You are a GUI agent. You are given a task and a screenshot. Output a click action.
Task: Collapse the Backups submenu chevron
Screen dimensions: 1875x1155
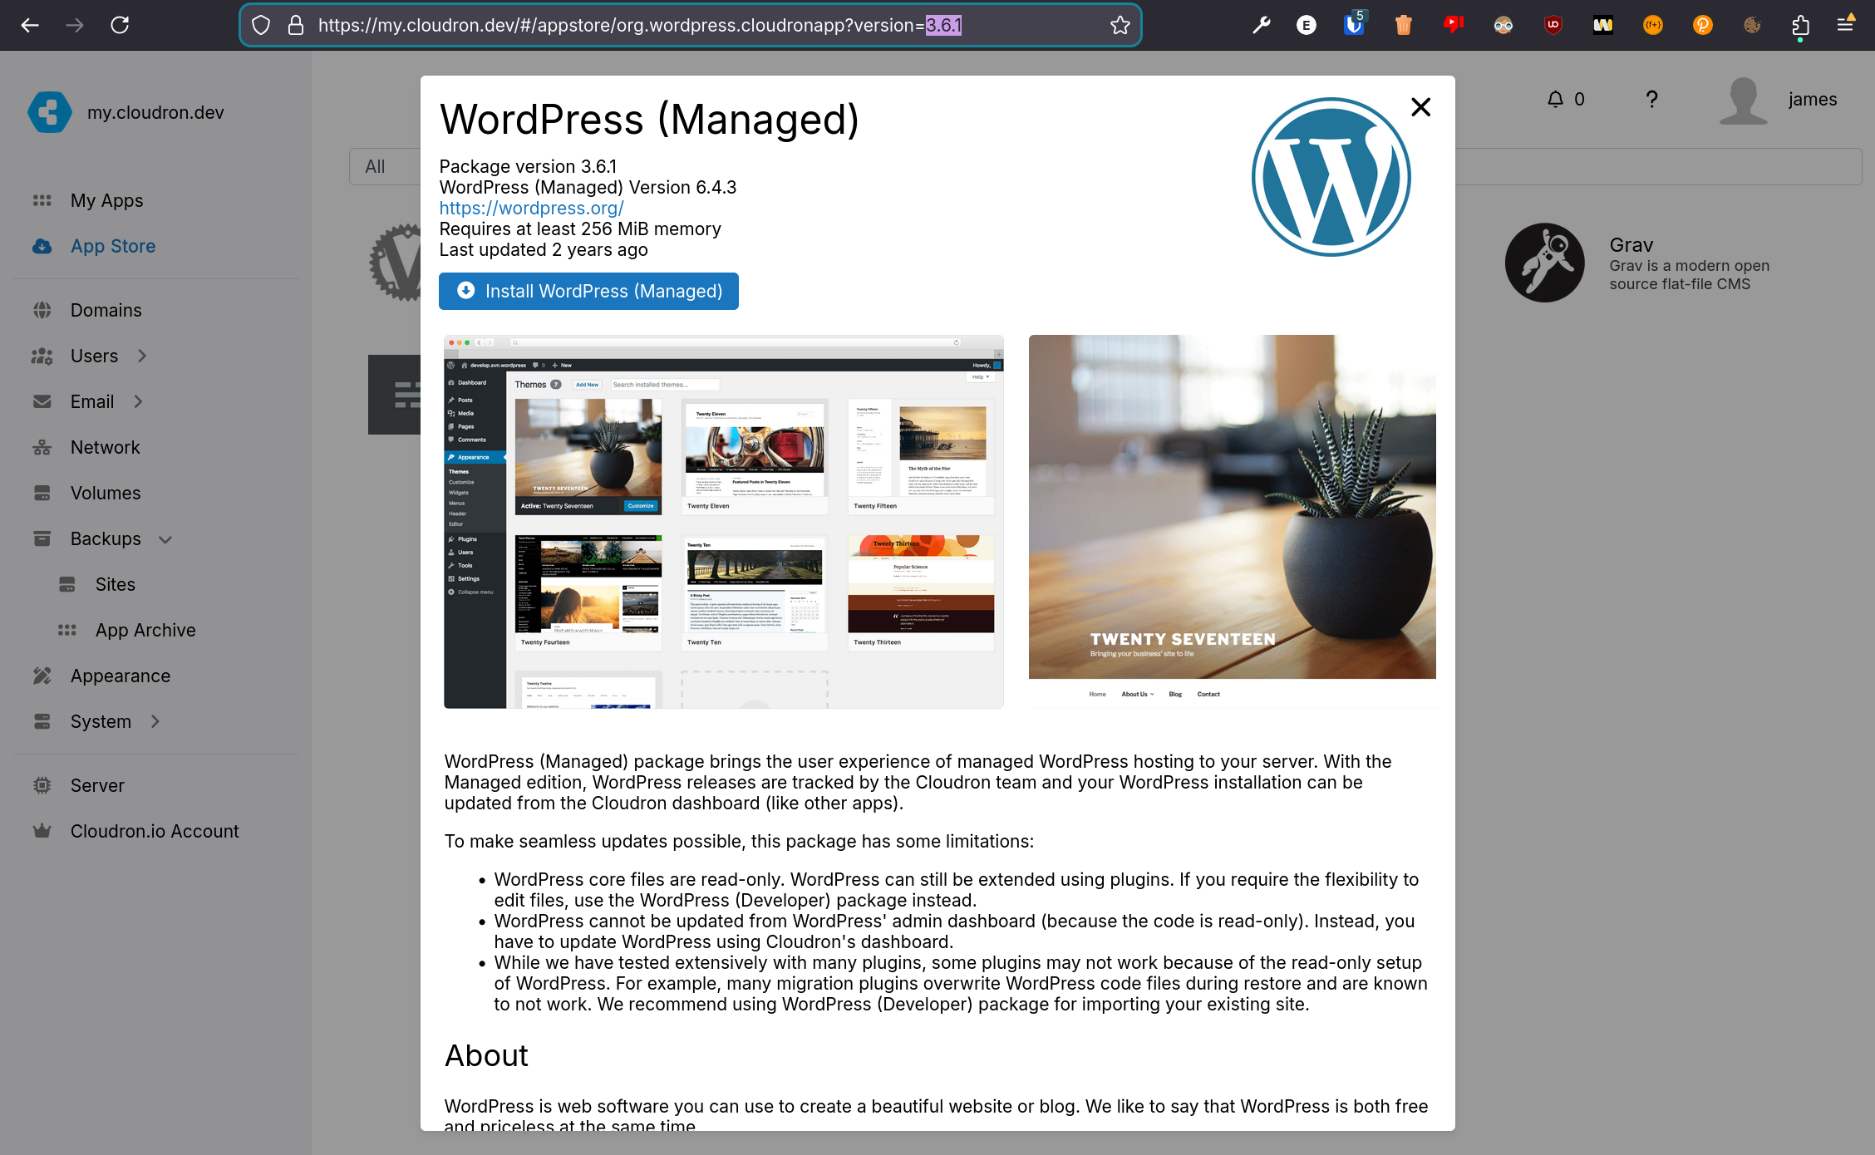pyautogui.click(x=165, y=539)
